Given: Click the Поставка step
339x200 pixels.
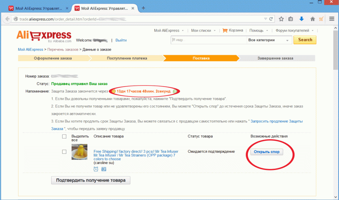Looking at the screenshot, I should [x=201, y=58].
